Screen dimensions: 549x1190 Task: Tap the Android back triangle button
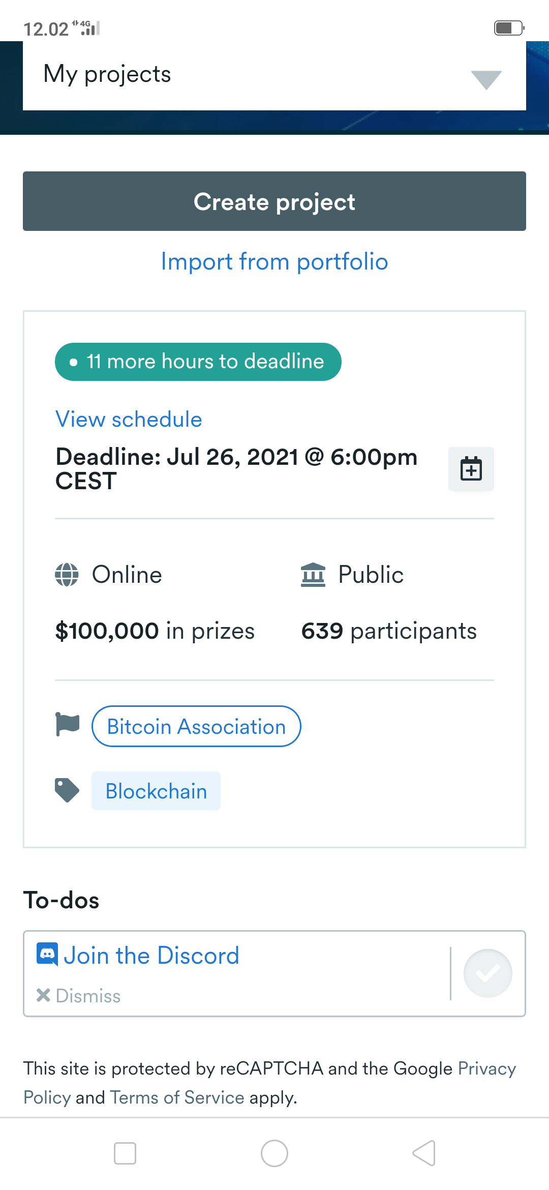click(x=424, y=1153)
